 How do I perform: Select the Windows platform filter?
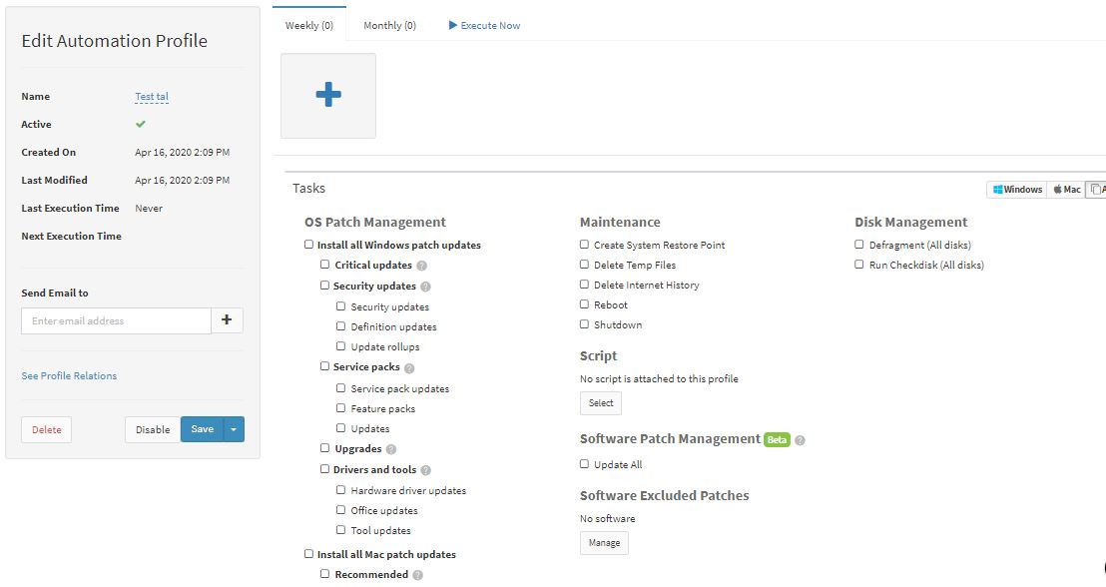[x=1017, y=189]
